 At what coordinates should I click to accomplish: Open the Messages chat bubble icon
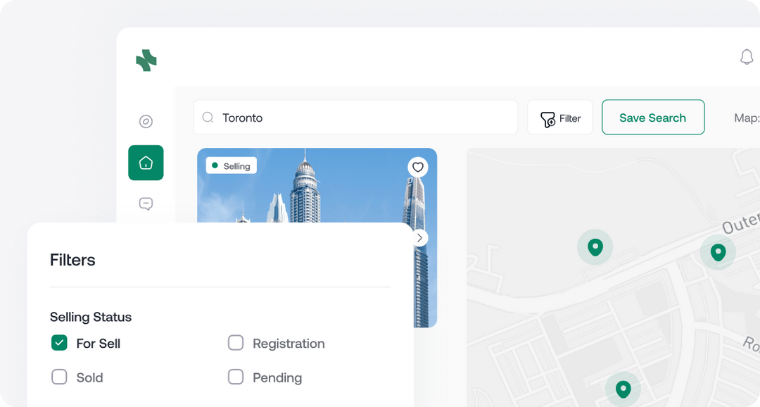click(146, 203)
